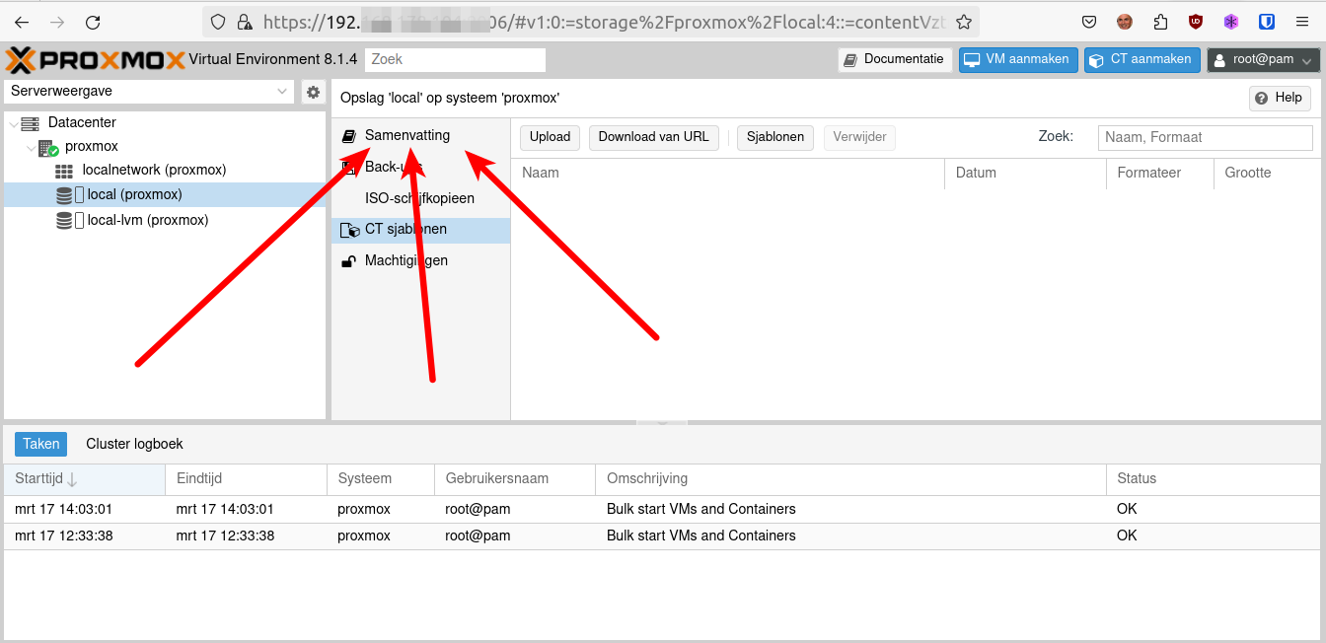This screenshot has height=643, width=1326.
Task: Collapse the proxmox node in tree
Action: [32, 147]
